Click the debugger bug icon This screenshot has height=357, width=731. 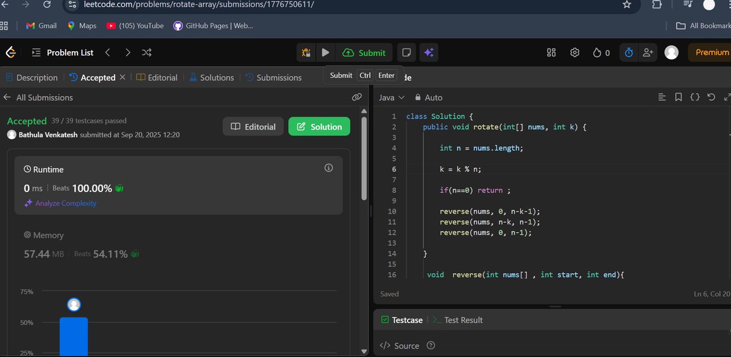pos(306,53)
